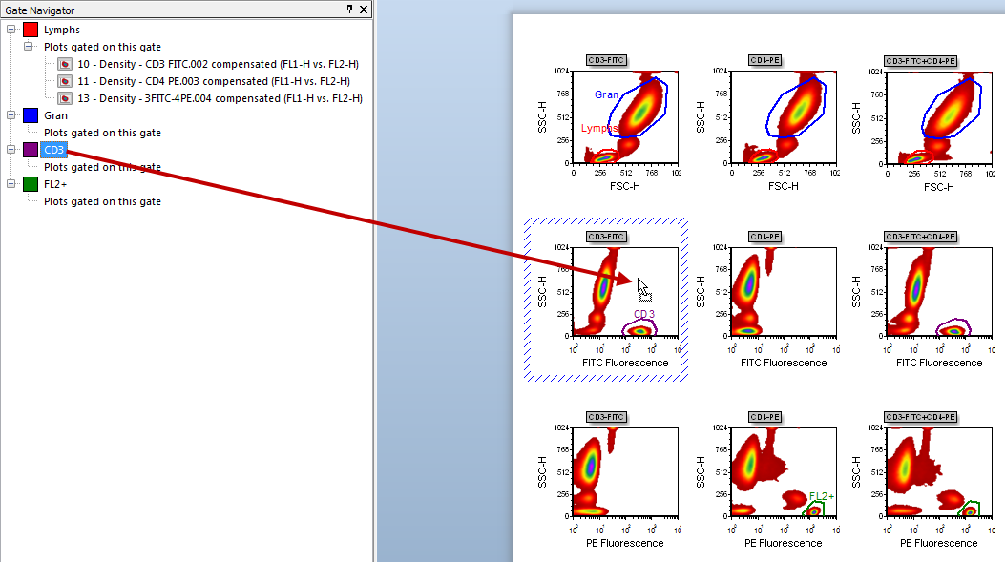Viewport: 1005px width, 562px height.
Task: Close the Gate Navigator panel
Action: pos(364,9)
